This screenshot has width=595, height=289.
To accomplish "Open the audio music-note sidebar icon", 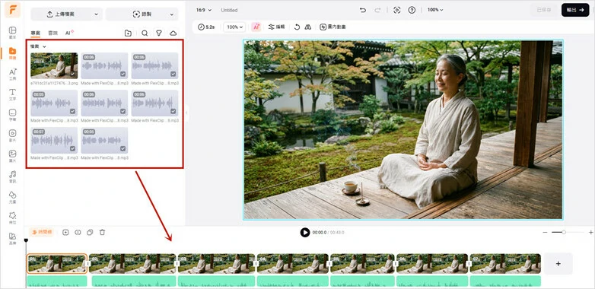I will coord(12,176).
